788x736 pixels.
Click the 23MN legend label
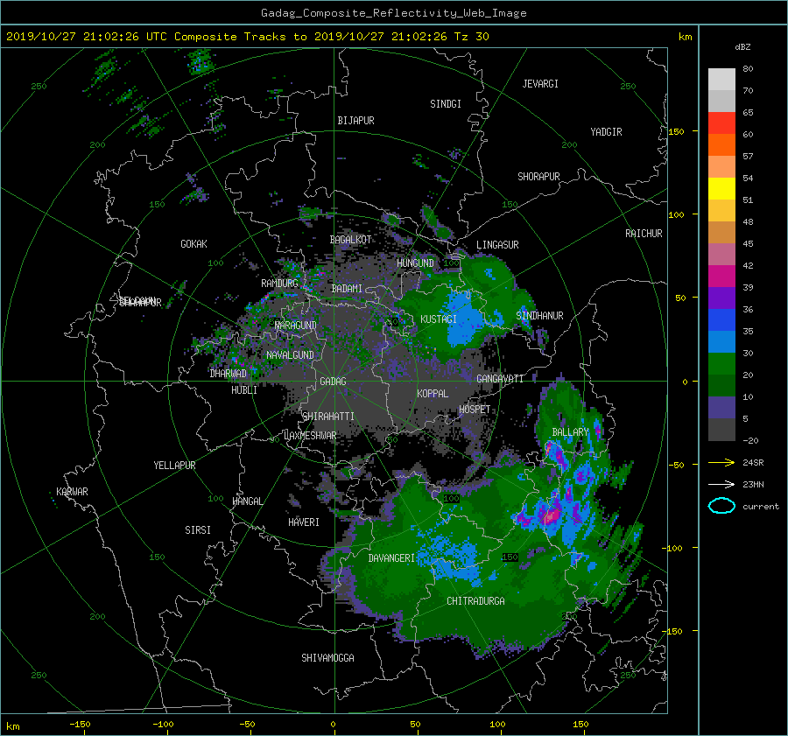(753, 484)
